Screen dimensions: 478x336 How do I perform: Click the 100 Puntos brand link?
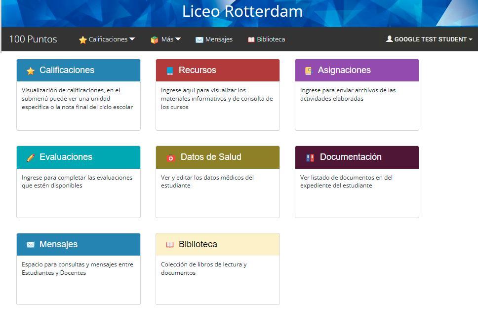[x=33, y=39]
